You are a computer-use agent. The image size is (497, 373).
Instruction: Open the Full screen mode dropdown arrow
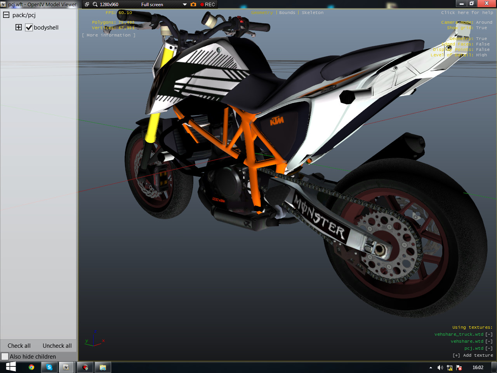click(185, 5)
